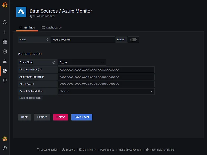Go to the Data Sources breadcrumb link
207x155 pixels.
point(43,11)
